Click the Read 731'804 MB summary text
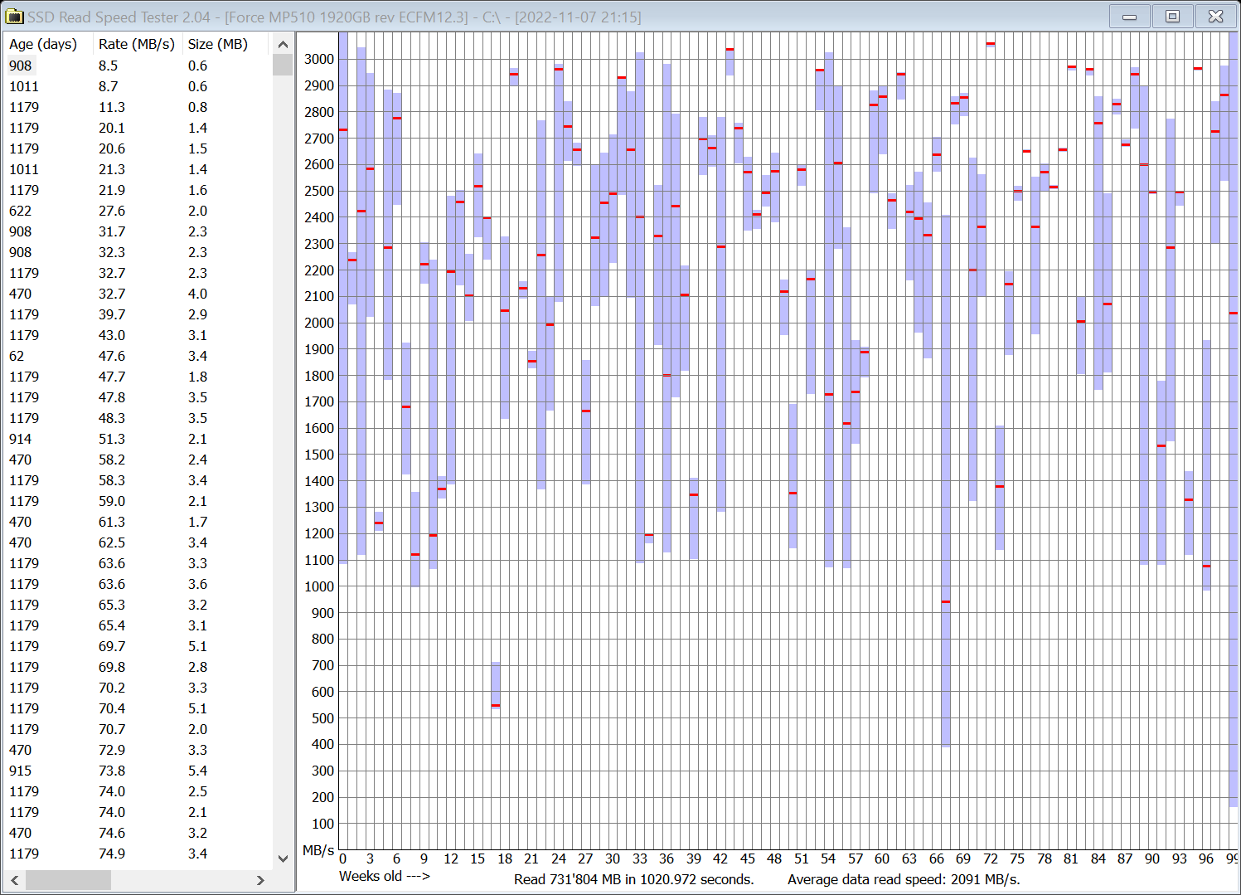This screenshot has height=895, width=1241. click(633, 879)
